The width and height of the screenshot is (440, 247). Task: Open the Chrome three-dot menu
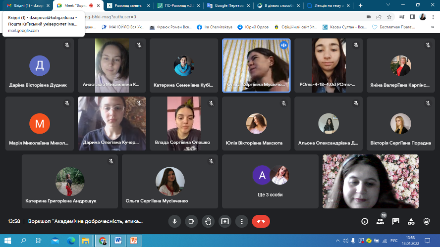[433, 17]
